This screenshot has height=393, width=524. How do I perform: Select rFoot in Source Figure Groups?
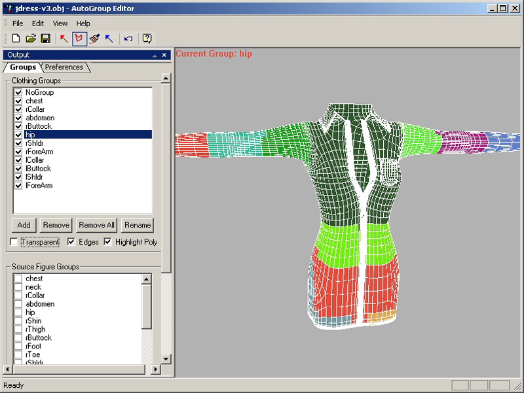33,347
